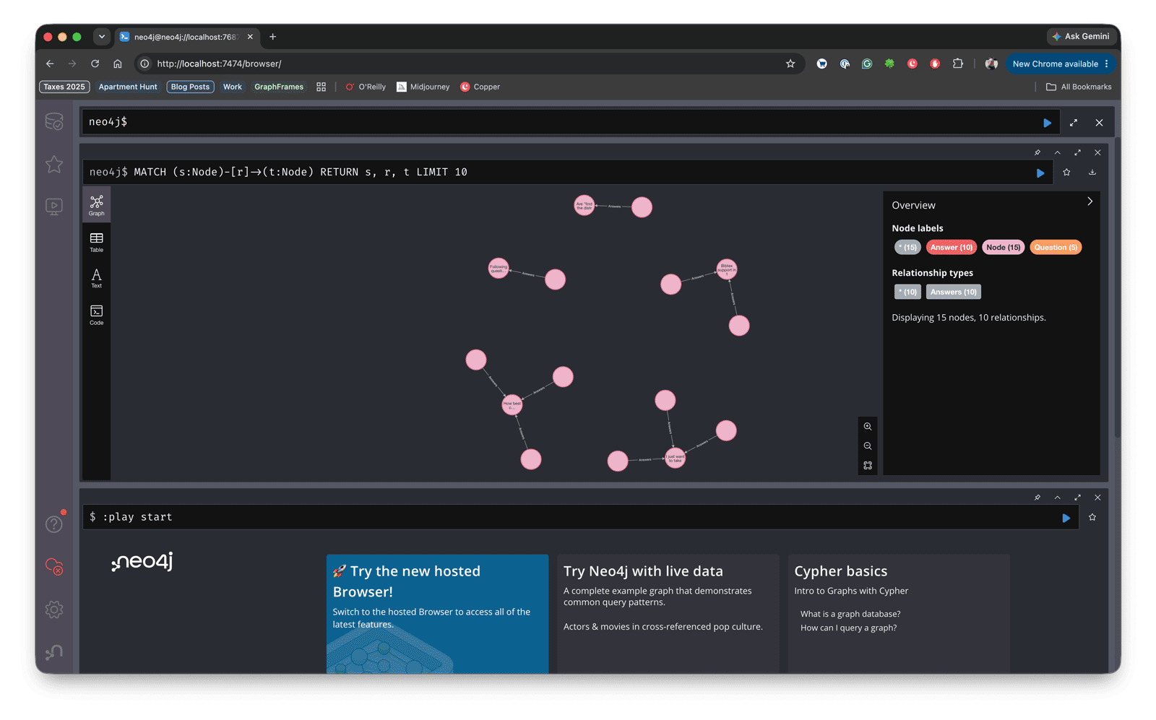Image resolution: width=1156 pixels, height=720 pixels.
Task: Zoom in on the graph
Action: click(868, 427)
